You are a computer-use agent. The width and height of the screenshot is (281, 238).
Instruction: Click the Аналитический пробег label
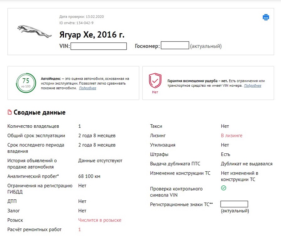(33, 177)
